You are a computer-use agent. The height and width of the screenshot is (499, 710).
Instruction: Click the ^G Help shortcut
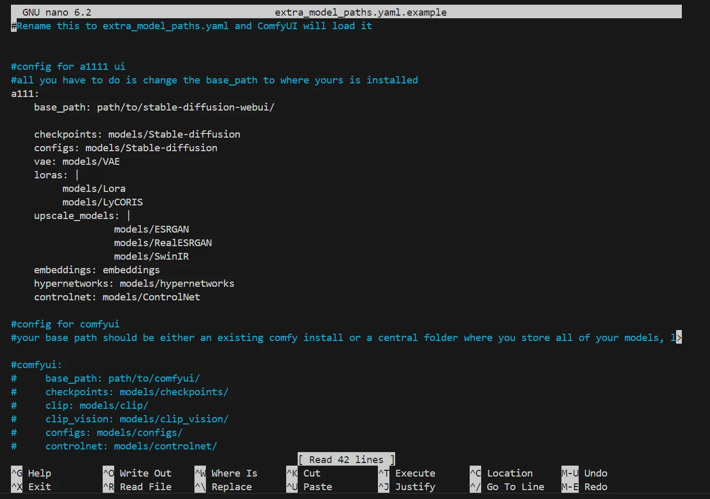point(31,473)
